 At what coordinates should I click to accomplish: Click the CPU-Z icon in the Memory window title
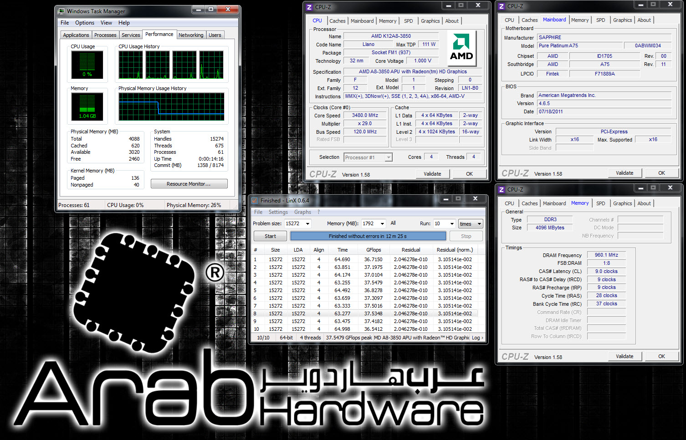tap(502, 189)
